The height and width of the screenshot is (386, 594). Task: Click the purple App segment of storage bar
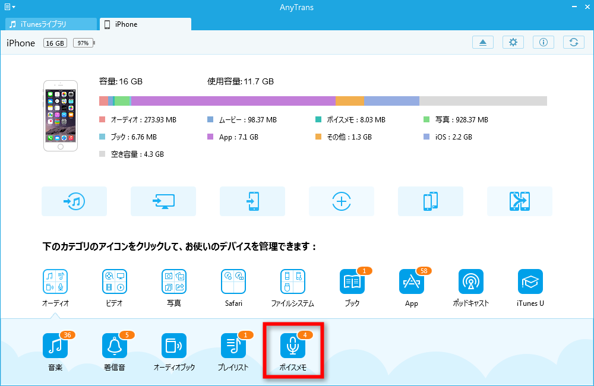click(233, 101)
